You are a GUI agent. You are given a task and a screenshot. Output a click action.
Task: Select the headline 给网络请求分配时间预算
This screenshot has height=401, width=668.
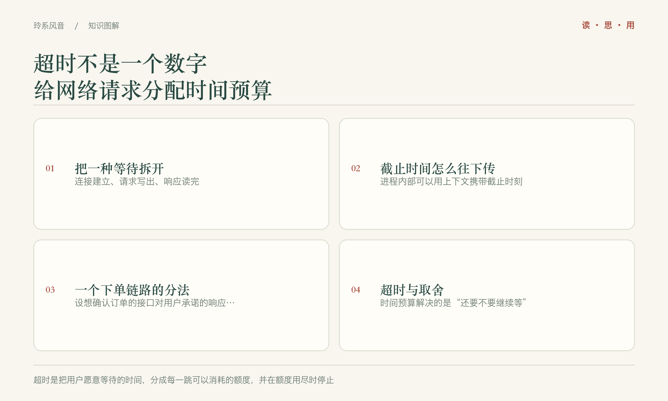click(153, 90)
